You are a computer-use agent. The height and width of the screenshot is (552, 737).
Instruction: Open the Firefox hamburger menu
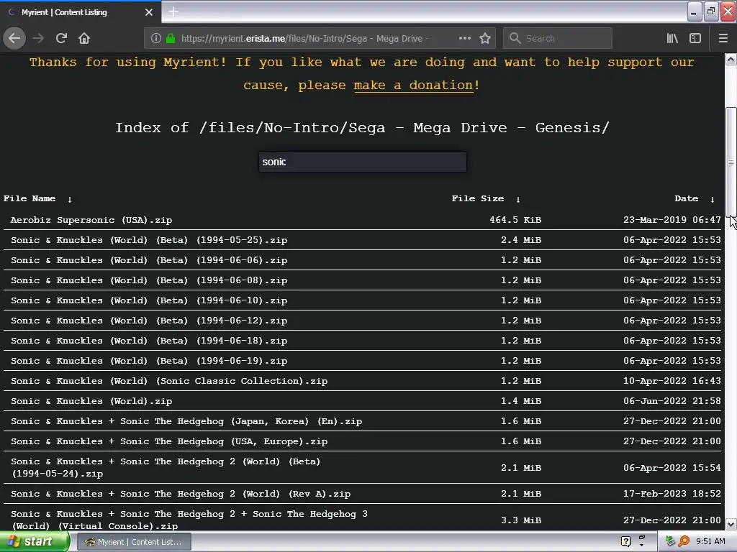point(723,39)
